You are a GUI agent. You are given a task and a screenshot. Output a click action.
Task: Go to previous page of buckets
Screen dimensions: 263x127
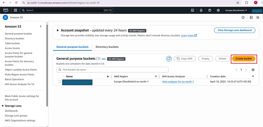(x=236, y=70)
